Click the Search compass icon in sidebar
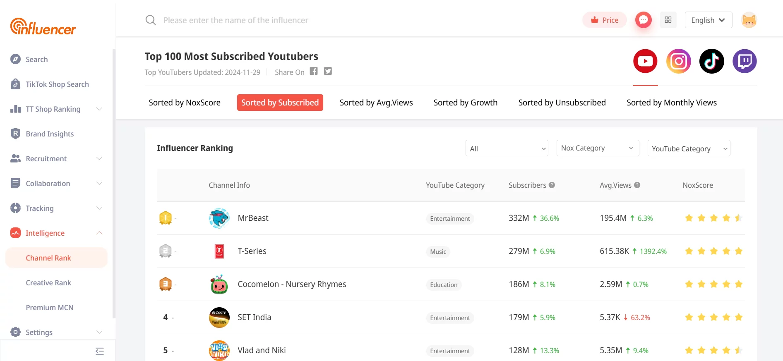This screenshot has height=361, width=783. (15, 59)
